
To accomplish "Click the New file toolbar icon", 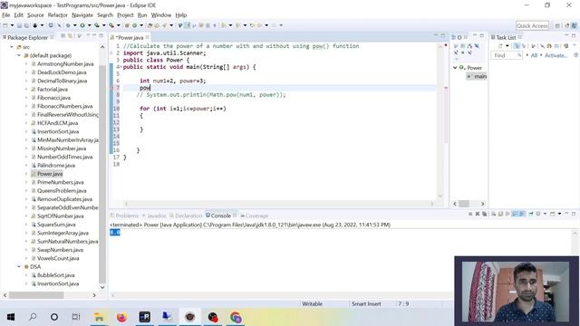I will (x=5, y=25).
